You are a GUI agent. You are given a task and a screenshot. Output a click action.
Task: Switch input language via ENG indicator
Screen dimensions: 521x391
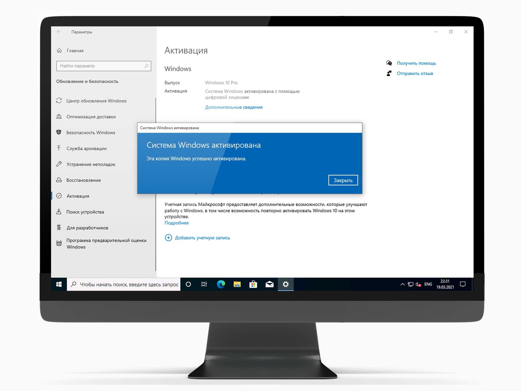click(428, 284)
